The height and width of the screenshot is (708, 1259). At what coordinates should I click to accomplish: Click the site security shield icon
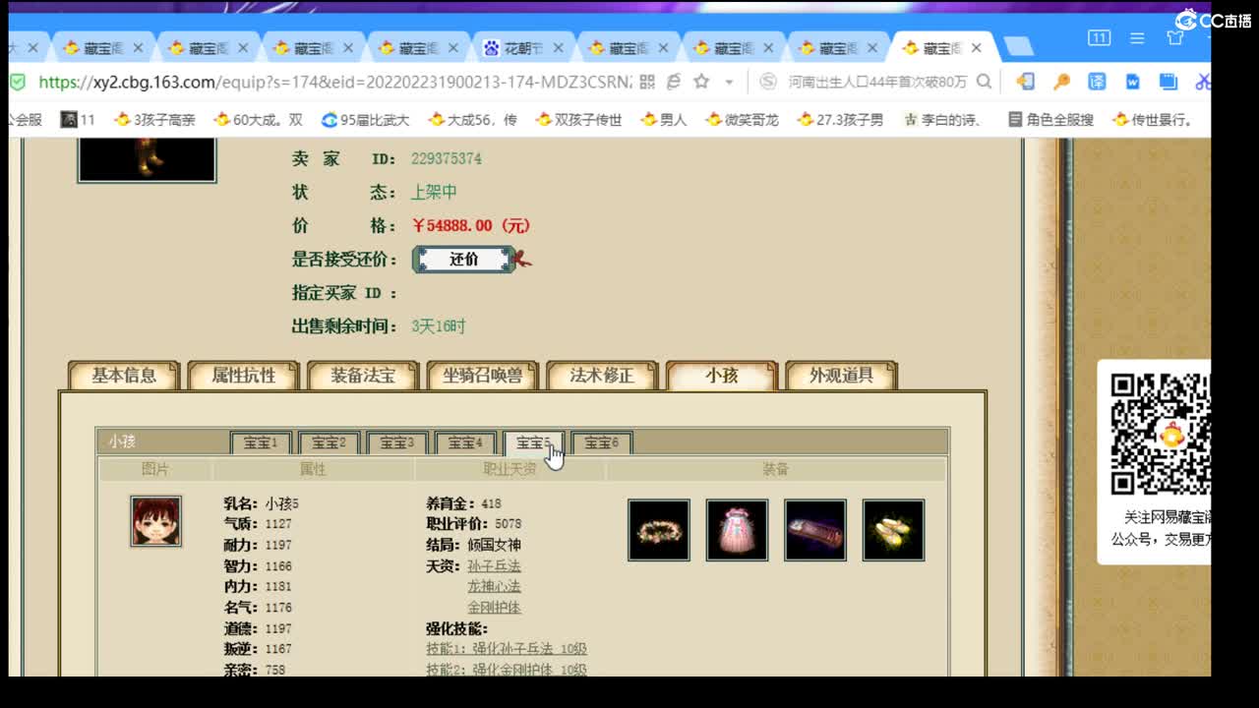18,82
